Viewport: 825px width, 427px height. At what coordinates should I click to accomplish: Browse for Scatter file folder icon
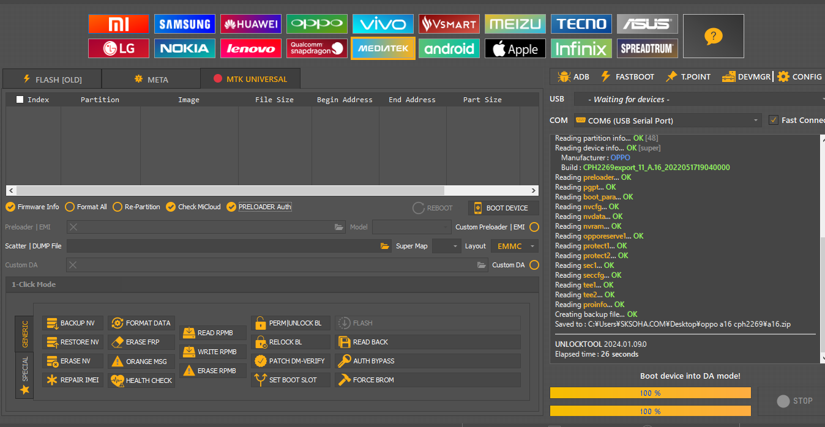pyautogui.click(x=384, y=246)
